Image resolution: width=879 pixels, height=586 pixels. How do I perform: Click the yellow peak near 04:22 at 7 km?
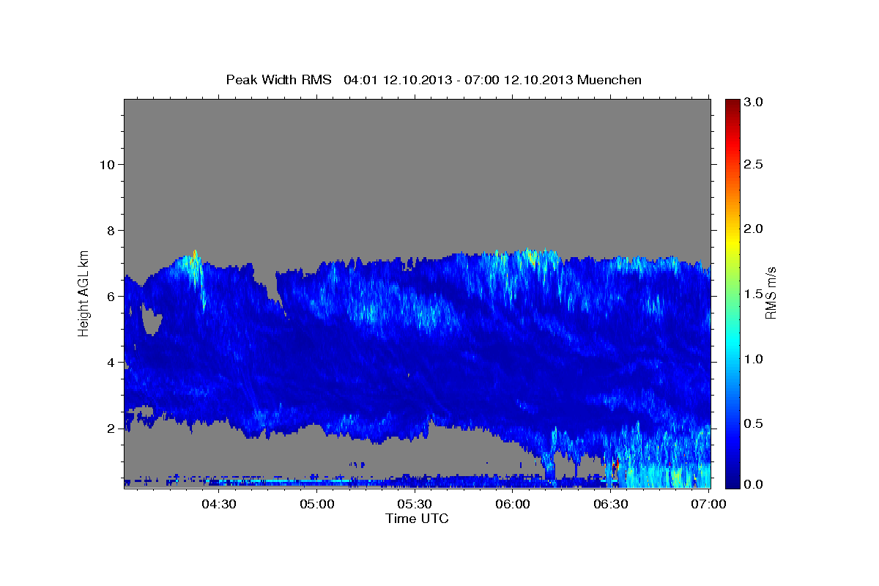pyautogui.click(x=194, y=258)
